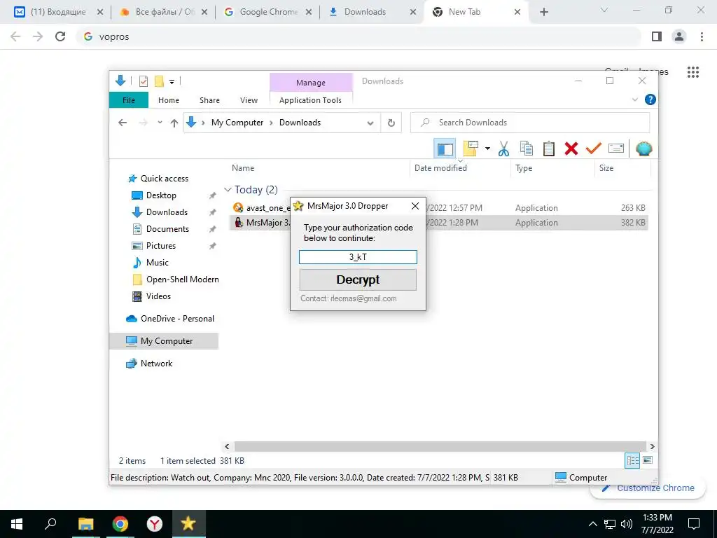Expand the Explorer ribbon chevron
Viewport: 717px width, 538px height.
(634, 99)
